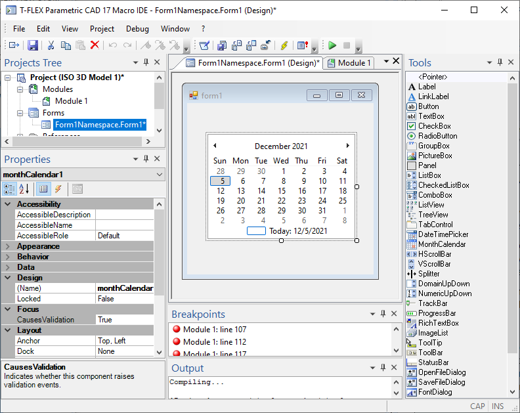
Task: Open the Debug menu
Action: pyautogui.click(x=137, y=29)
